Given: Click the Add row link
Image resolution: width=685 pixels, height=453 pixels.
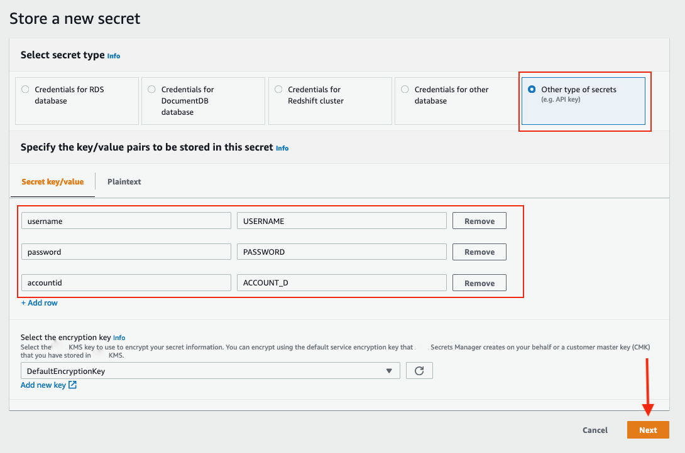Looking at the screenshot, I should click(39, 303).
